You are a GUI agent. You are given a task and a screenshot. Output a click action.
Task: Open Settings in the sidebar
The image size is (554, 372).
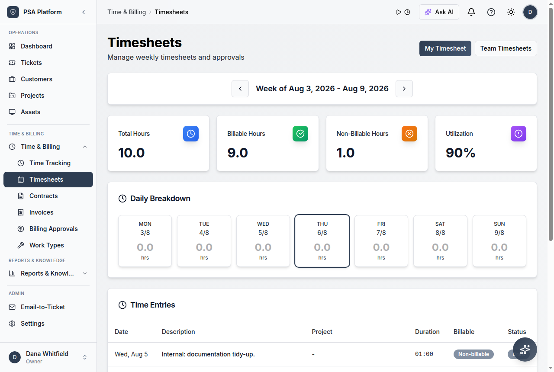pyautogui.click(x=48, y=324)
